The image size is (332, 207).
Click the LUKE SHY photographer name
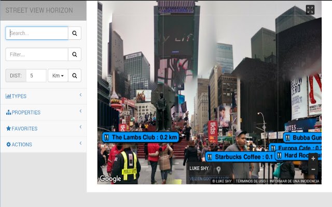pos(199,168)
